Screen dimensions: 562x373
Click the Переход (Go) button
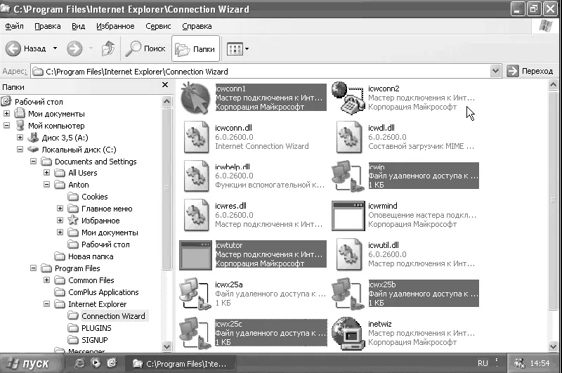coord(530,71)
